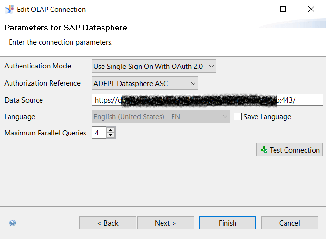Click the Edit OLAP Connection app icon
Image resolution: width=326 pixels, height=239 pixels.
pos(9,10)
